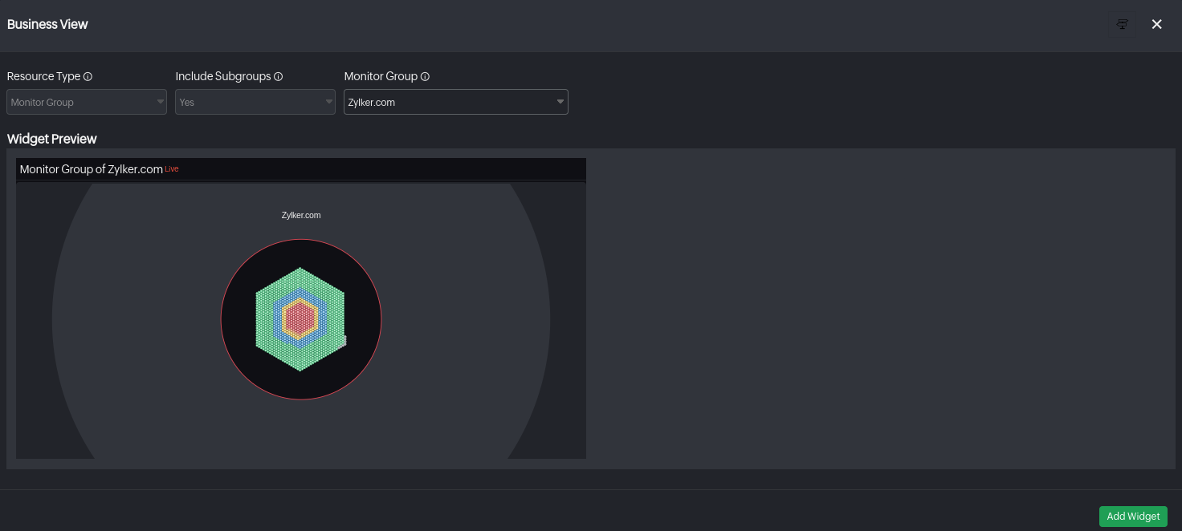
Task: Click the Monitor Group info icon
Action: click(x=426, y=77)
